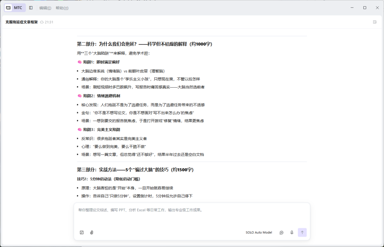Click text 技巧1:5分钟启动法
Viewport: 384px width, 247px height.
coord(108,179)
